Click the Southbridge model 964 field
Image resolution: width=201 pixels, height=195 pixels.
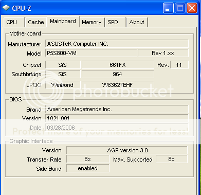pos(118,74)
